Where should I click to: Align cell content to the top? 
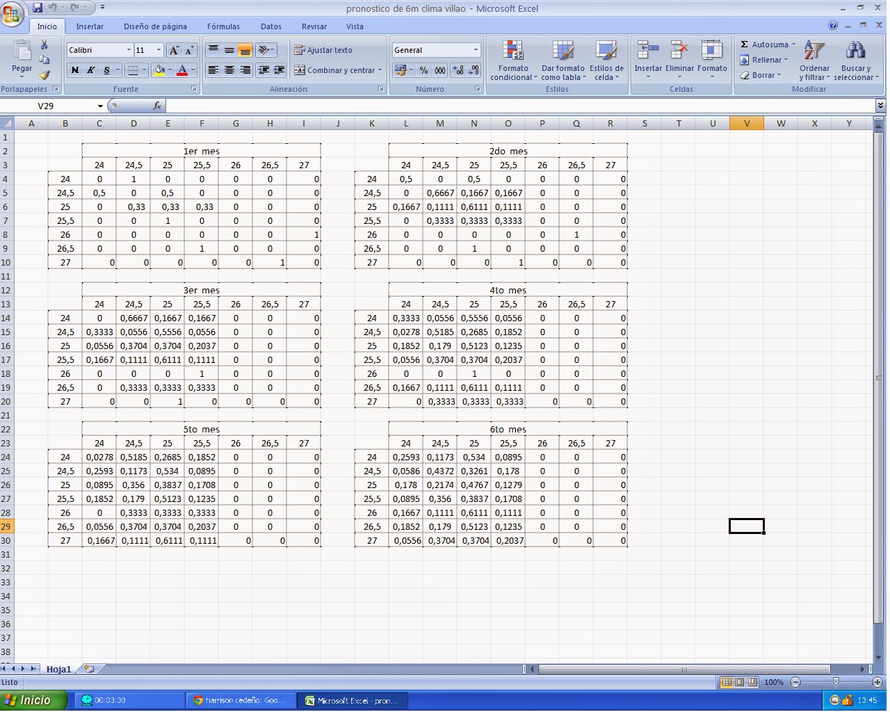213,50
